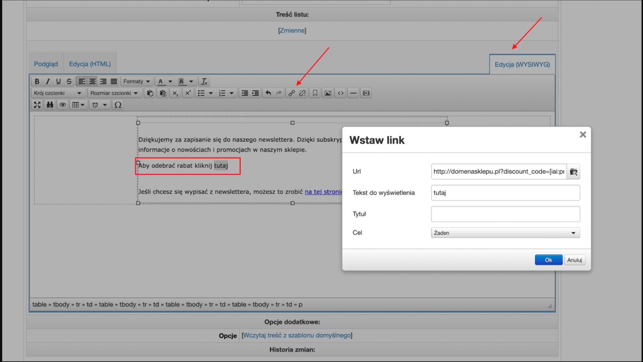643x362 pixels.
Task: Open Rozmiar czcionki font size dropdown
Action: coord(114,93)
